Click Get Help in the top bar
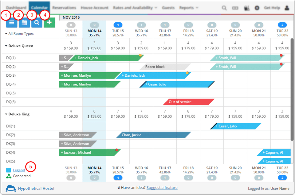 [272, 8]
